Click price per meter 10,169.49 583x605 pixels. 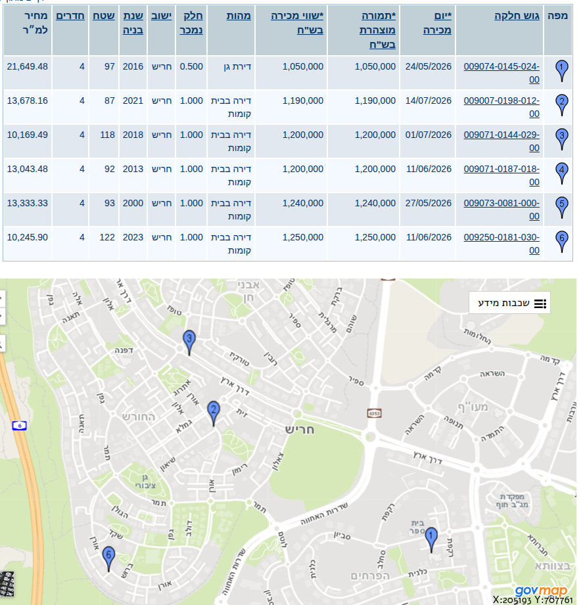[28, 135]
